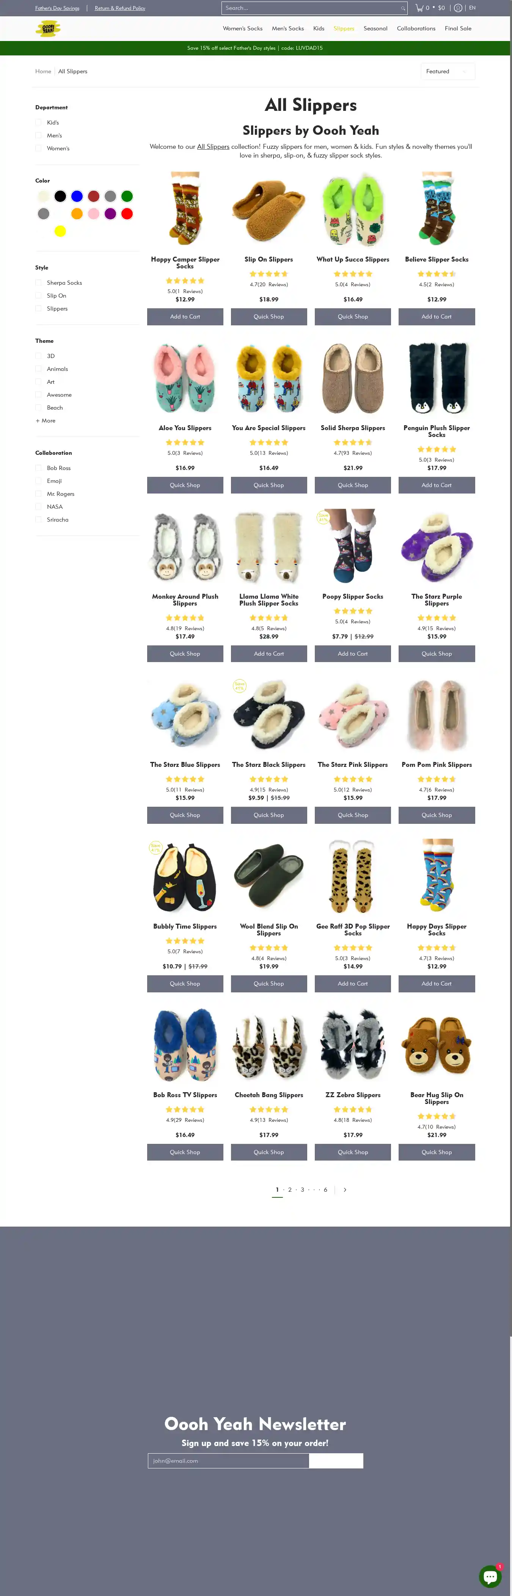Tick the Bob Ross collaboration checkbox
The width and height of the screenshot is (512, 1596).
38,468
